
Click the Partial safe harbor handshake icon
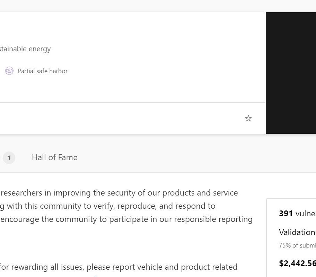9,71
